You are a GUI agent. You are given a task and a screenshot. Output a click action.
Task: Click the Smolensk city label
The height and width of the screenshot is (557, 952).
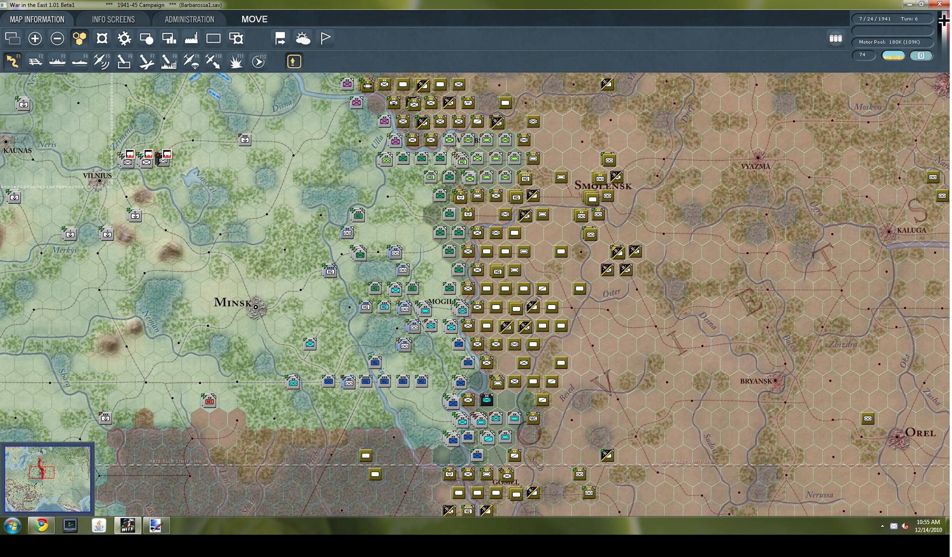tap(603, 186)
